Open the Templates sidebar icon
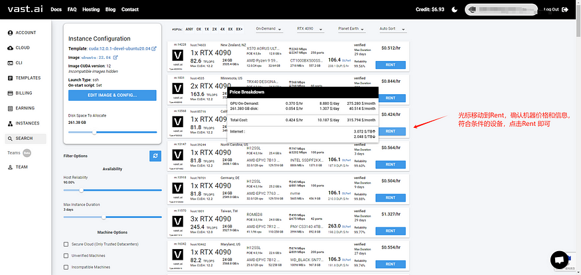 click(10, 78)
